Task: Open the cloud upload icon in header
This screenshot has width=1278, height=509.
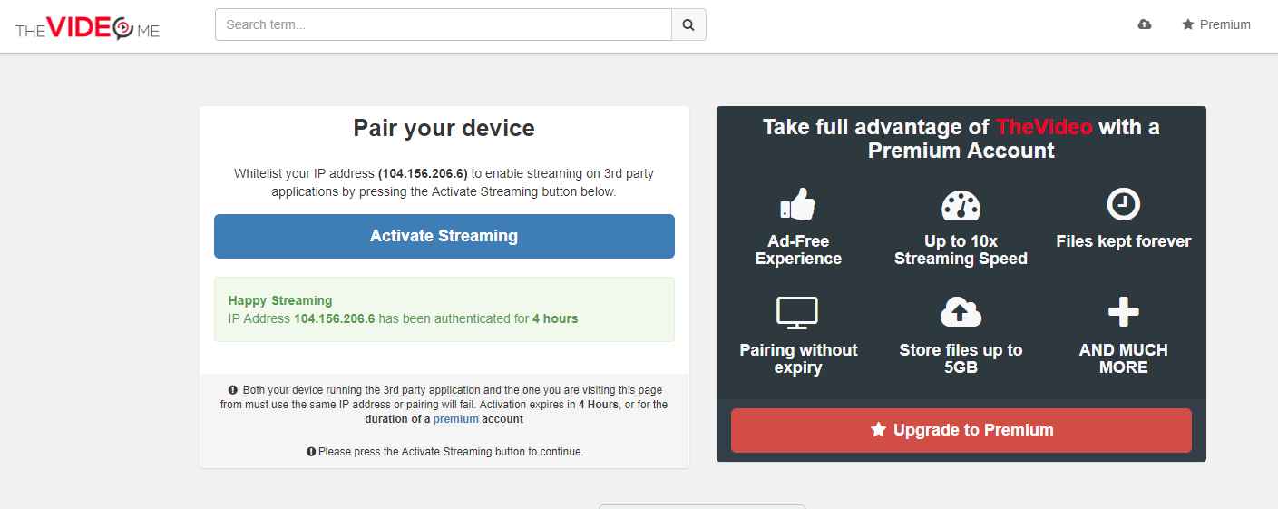Action: [1145, 24]
